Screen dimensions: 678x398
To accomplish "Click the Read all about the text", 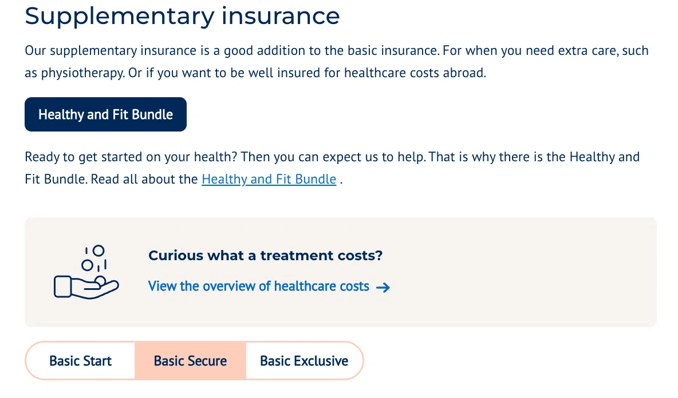I will (144, 179).
